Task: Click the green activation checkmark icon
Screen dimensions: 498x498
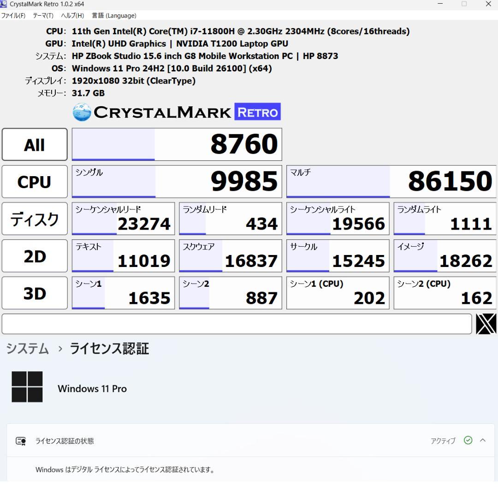Action: (x=468, y=440)
